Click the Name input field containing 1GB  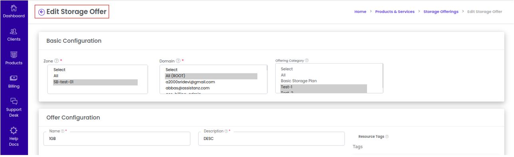click(117, 139)
